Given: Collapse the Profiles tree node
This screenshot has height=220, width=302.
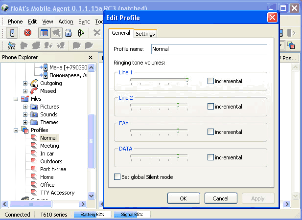Looking at the screenshot, I should 16,130.
